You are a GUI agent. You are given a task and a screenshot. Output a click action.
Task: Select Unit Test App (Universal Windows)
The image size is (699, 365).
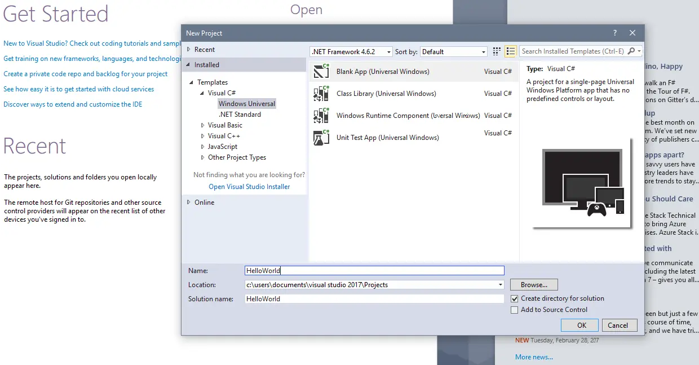(x=414, y=138)
